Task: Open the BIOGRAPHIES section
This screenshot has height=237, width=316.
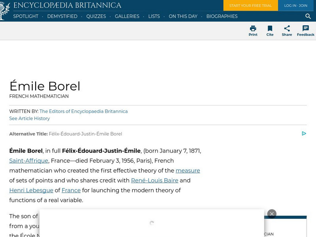Action: pos(222,17)
